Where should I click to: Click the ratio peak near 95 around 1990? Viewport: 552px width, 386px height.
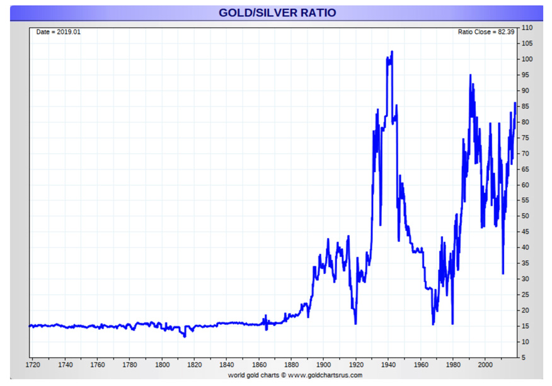469,75
